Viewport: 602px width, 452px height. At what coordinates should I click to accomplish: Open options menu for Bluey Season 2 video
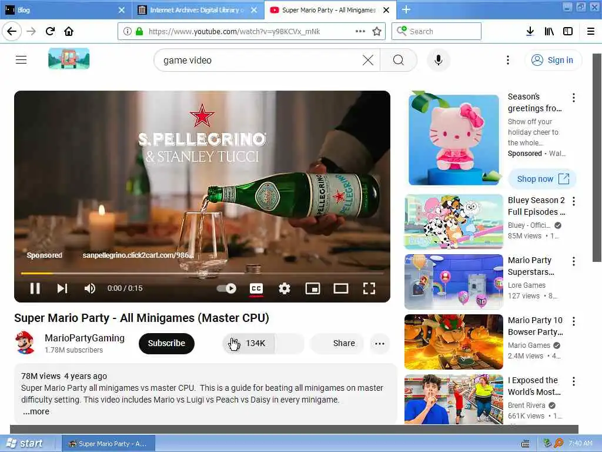(574, 201)
